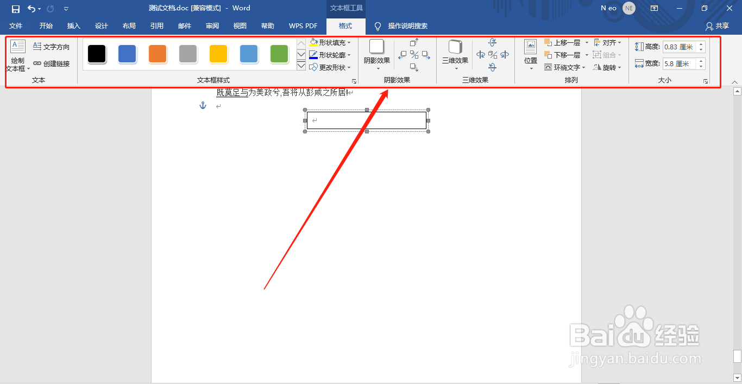Click the 下移一层 button
Screen dimensions: 742x384
point(563,55)
